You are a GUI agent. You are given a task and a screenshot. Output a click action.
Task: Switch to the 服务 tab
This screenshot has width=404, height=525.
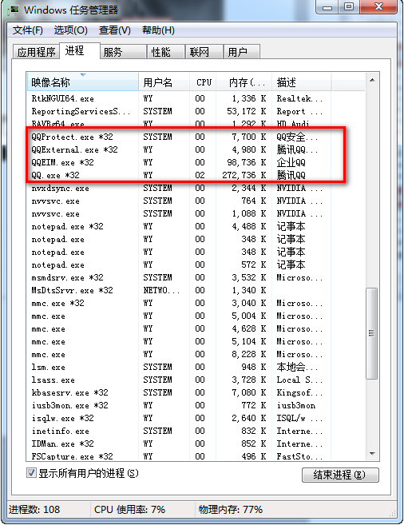click(x=113, y=52)
